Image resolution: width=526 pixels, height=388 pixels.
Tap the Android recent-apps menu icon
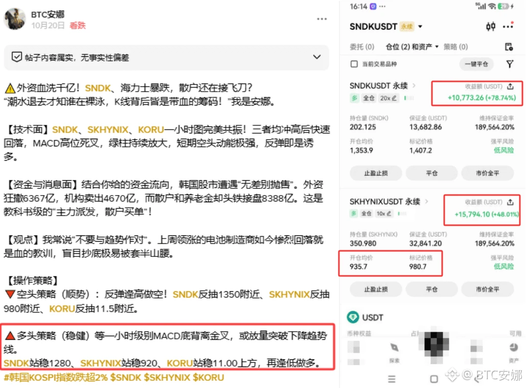392,379
